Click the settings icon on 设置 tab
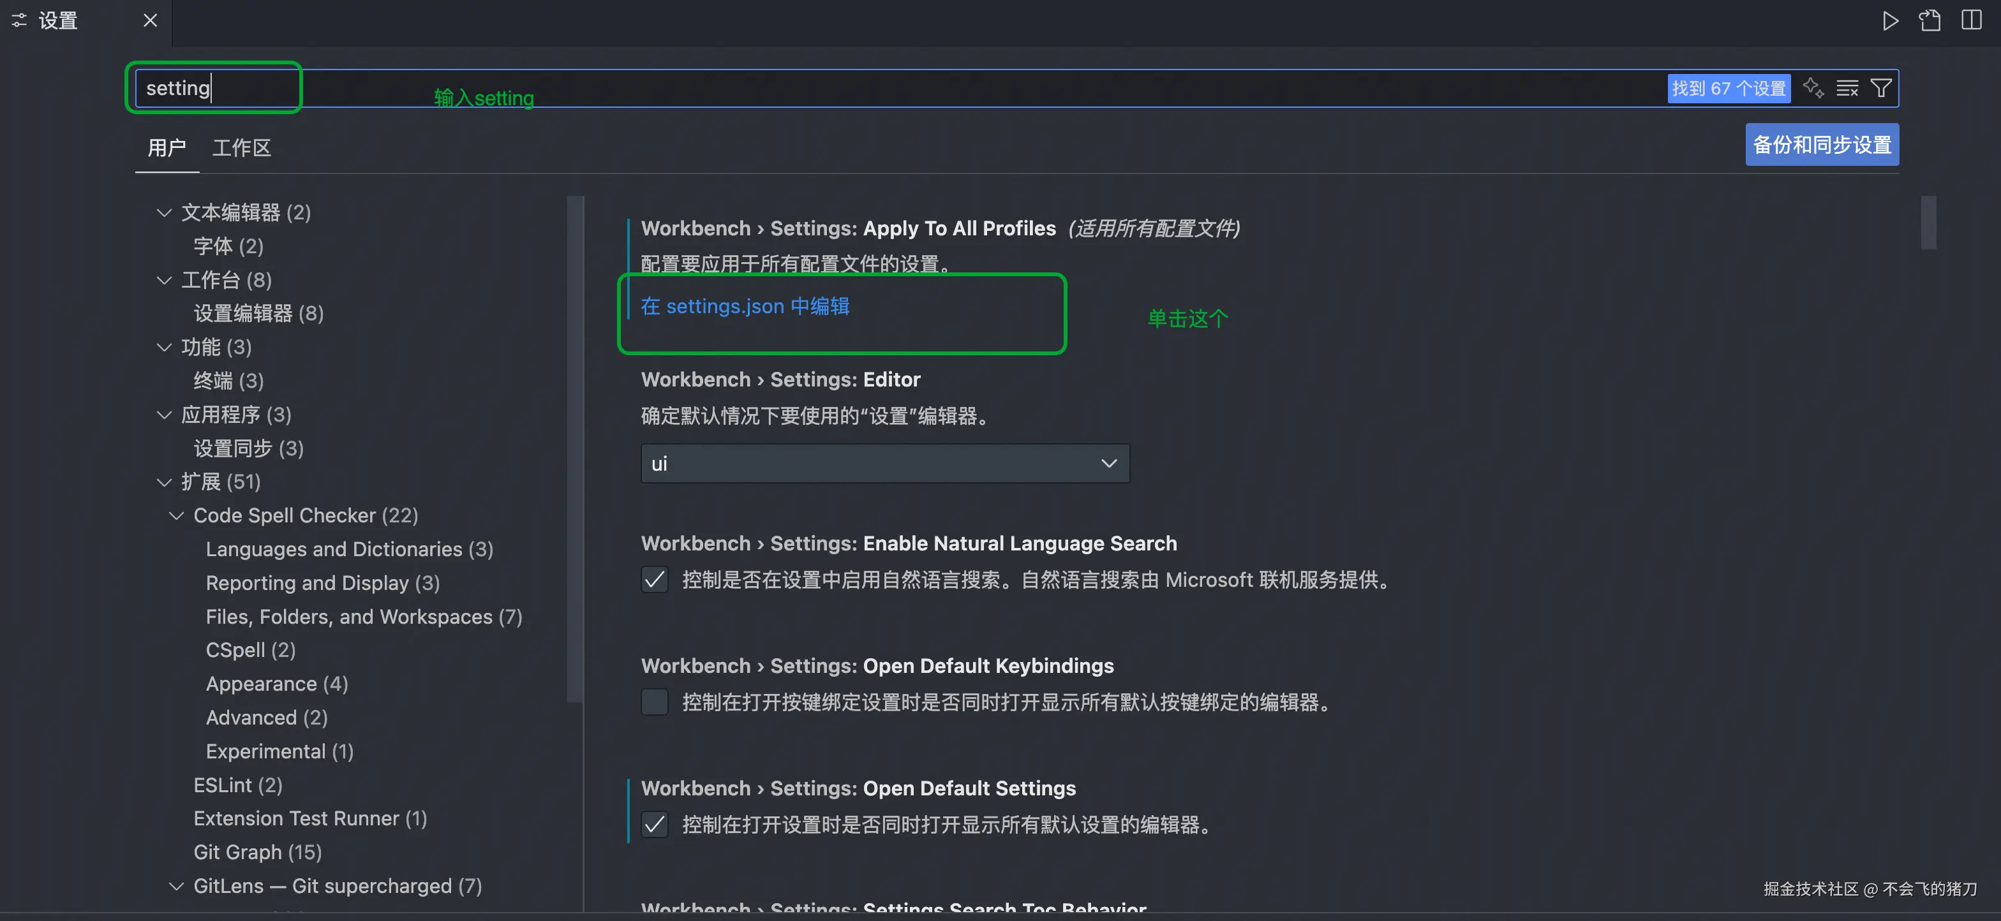 point(19,20)
